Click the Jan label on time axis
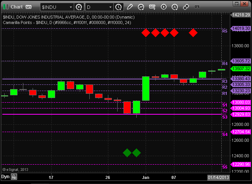 tap(146, 177)
